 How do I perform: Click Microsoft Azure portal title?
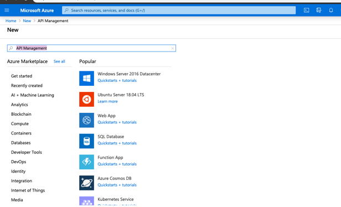click(x=37, y=10)
